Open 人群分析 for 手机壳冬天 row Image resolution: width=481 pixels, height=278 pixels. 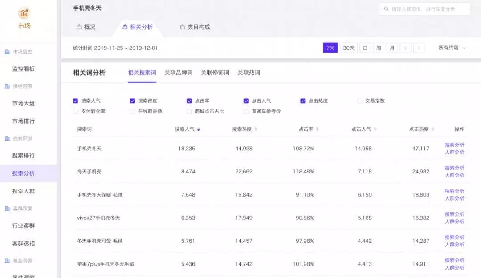tap(454, 152)
